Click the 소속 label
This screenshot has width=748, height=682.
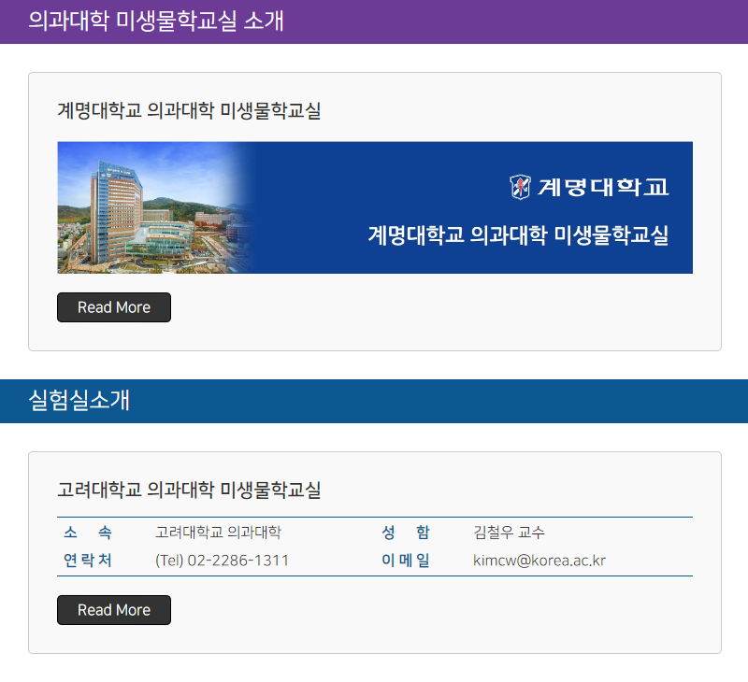(87, 532)
